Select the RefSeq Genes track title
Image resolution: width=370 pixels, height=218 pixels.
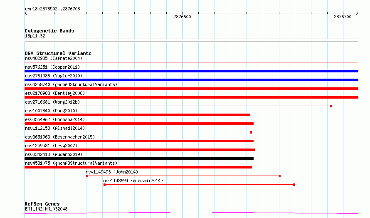click(x=42, y=204)
